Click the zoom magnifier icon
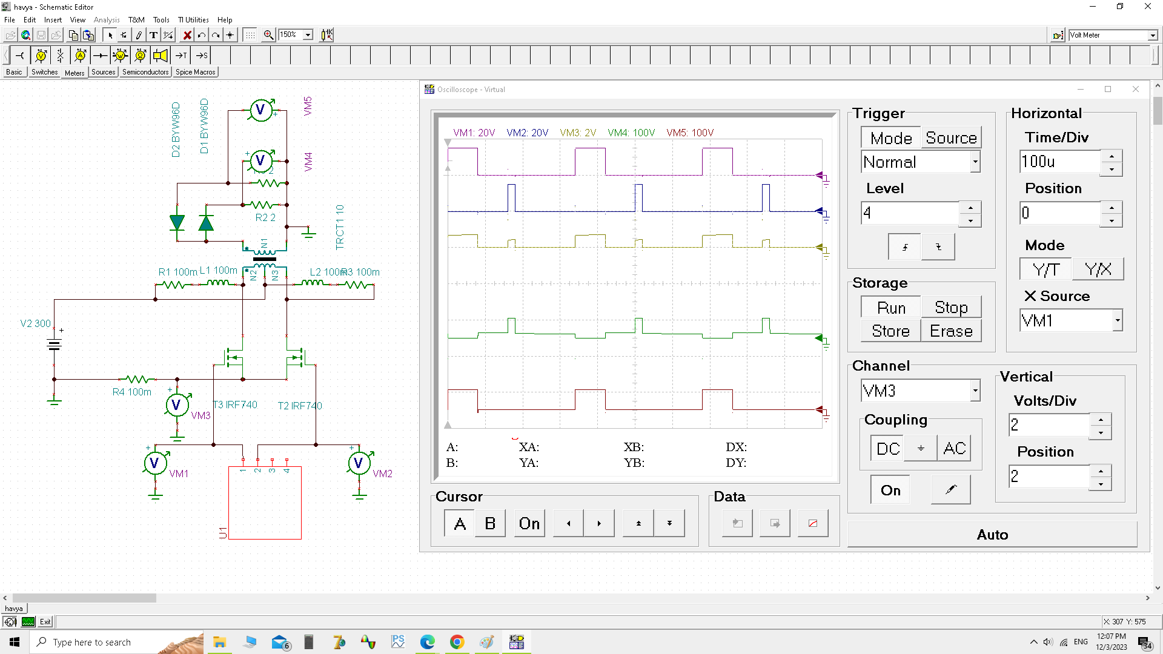1163x654 pixels. click(268, 35)
